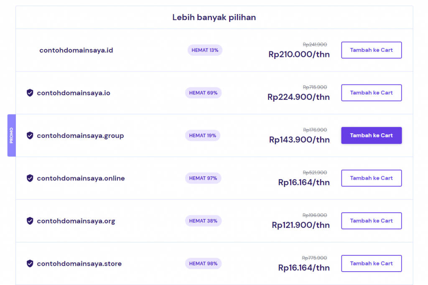Click the HEMAT 69% badge

(203, 93)
